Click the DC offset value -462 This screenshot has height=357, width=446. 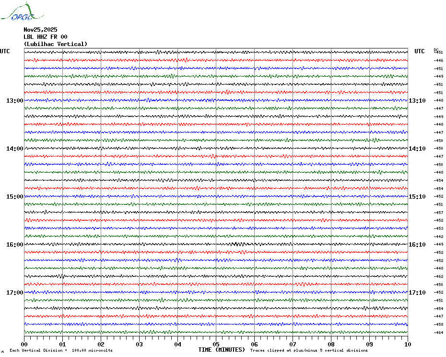coord(438,276)
